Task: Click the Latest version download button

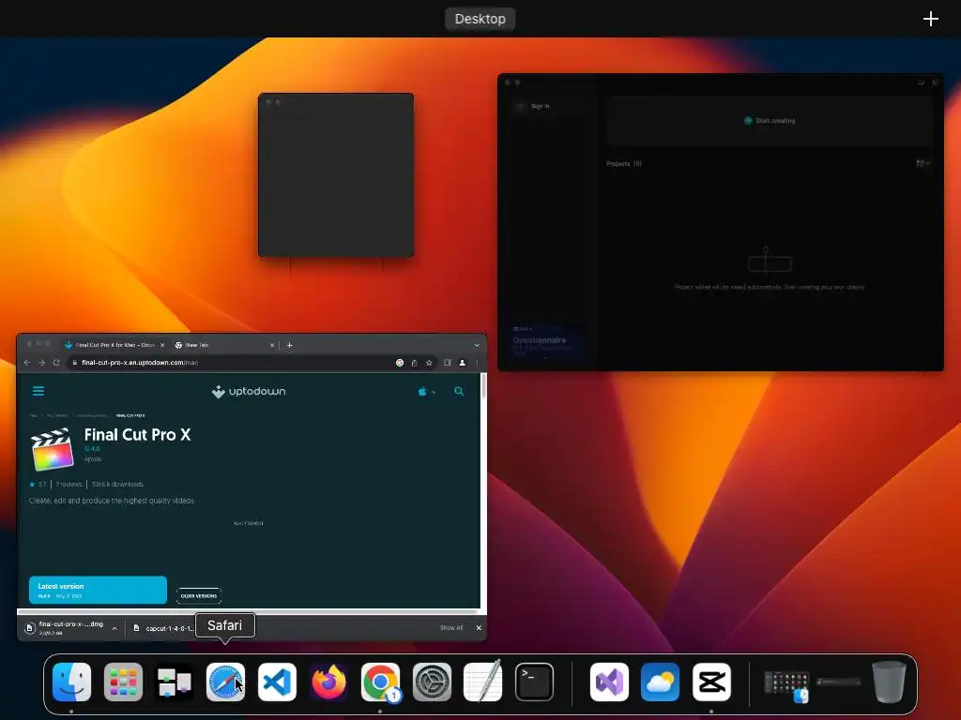Action: [98, 591]
